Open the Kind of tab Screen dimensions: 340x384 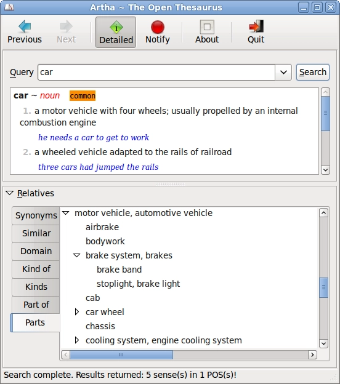pos(36,269)
